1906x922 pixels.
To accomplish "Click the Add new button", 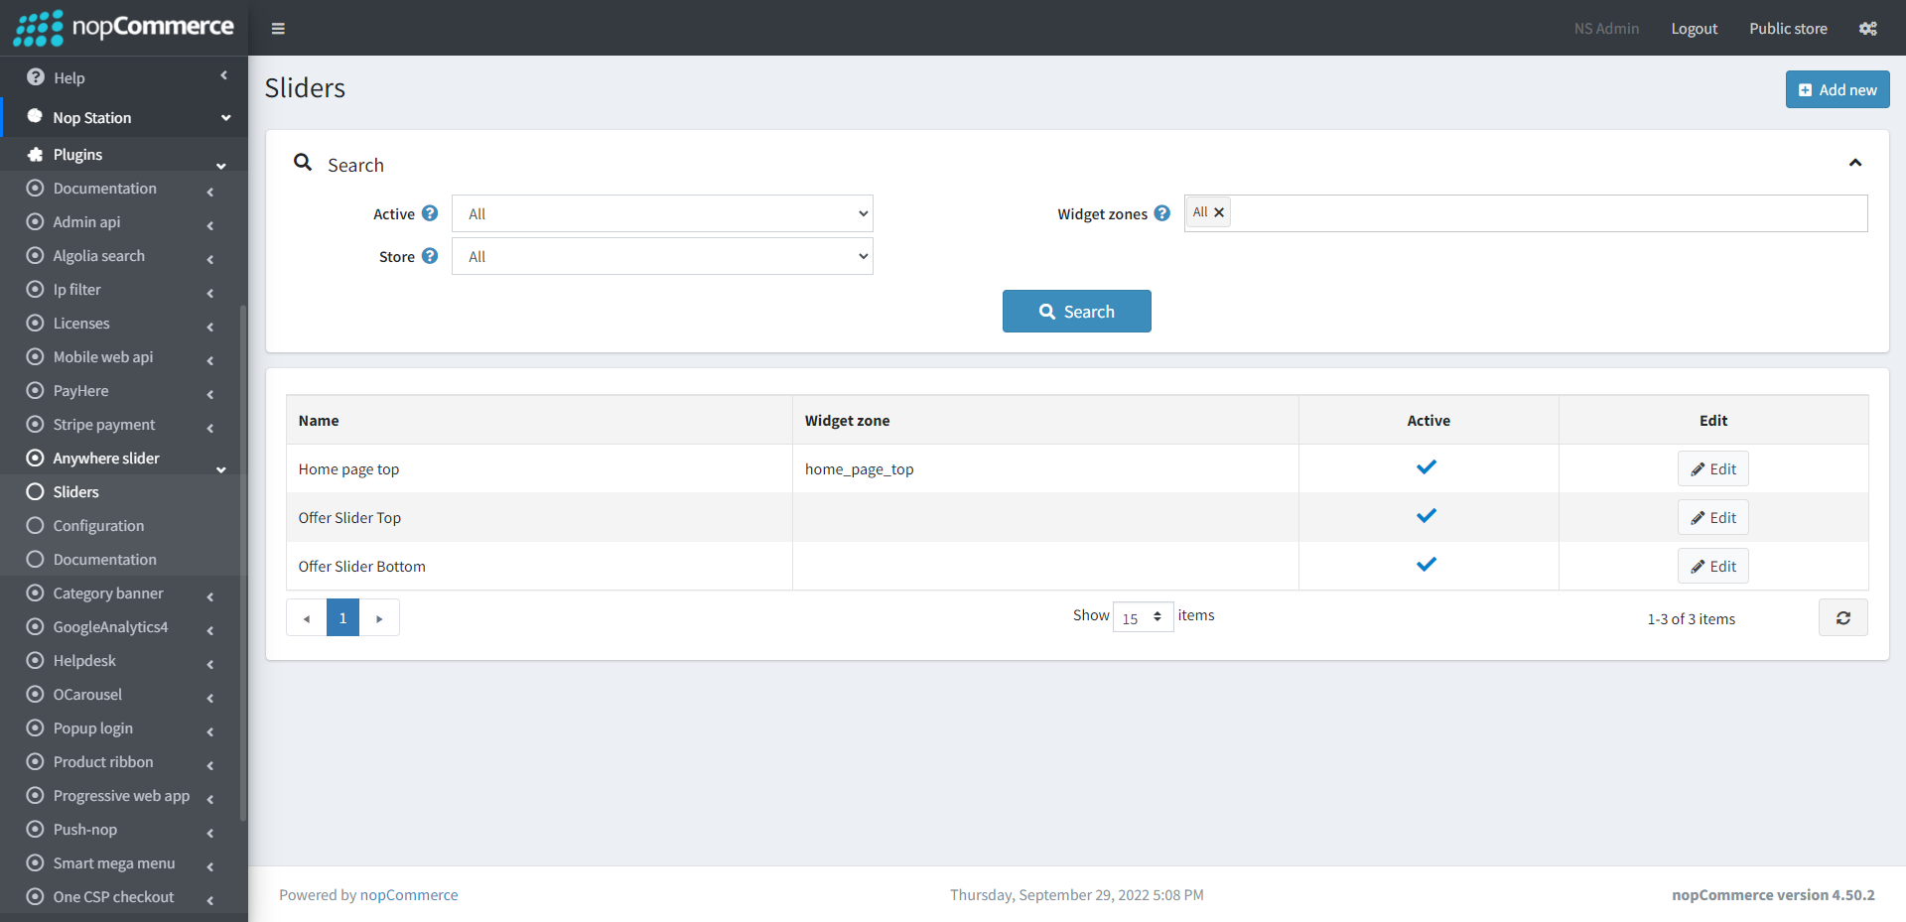I will 1837,89.
